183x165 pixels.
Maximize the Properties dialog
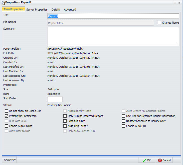point(175,3)
